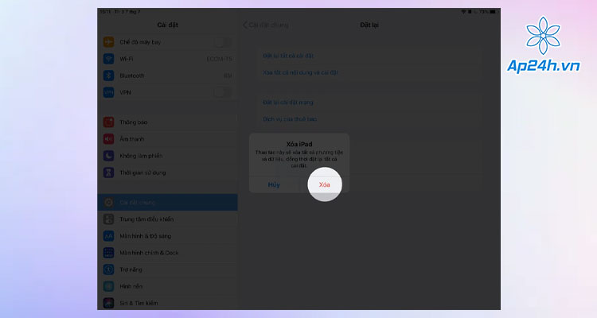Open Trợ năng accessibility icon
Screen dimensions: 597x318
[x=108, y=270]
